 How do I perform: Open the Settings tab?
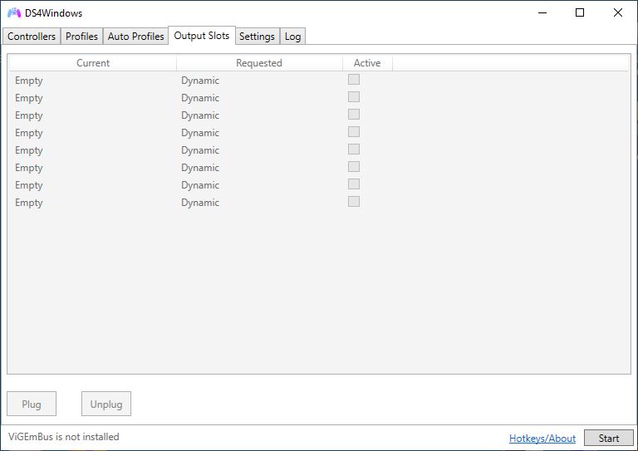point(258,37)
